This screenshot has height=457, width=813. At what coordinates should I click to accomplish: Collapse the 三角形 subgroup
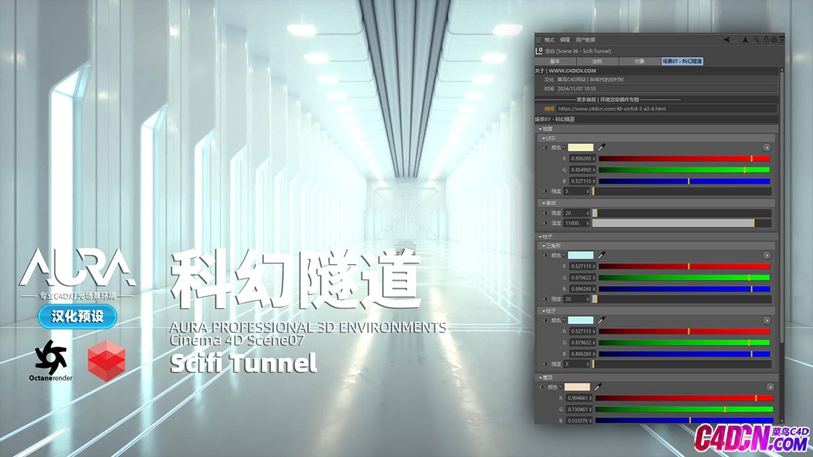544,246
